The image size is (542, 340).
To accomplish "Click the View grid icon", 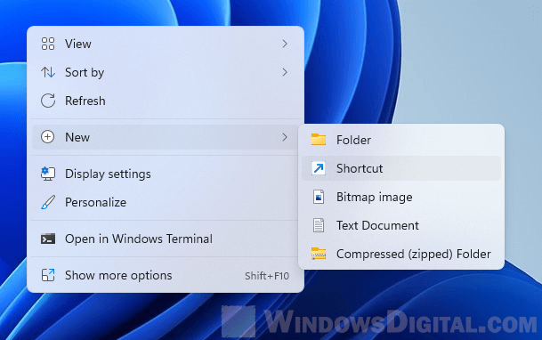I will [x=48, y=44].
